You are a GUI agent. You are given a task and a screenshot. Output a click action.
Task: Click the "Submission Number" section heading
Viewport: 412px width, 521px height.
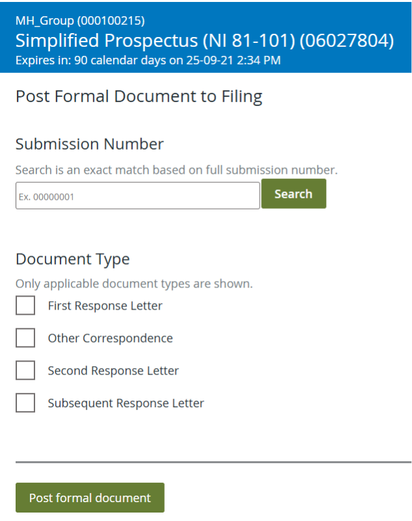(x=90, y=144)
